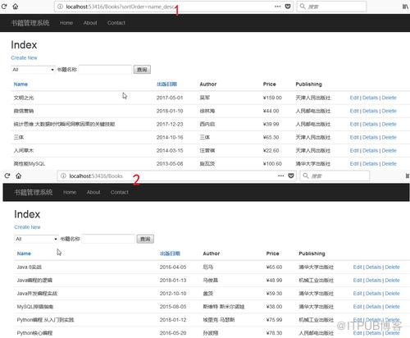Image resolution: width=410 pixels, height=338 pixels.
Task: Show site info icon in top address bar
Action: pyautogui.click(x=60, y=7)
